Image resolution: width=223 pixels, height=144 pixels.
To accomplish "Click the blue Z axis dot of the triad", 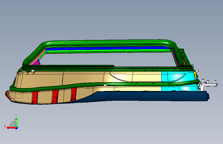I will click(x=17, y=128).
